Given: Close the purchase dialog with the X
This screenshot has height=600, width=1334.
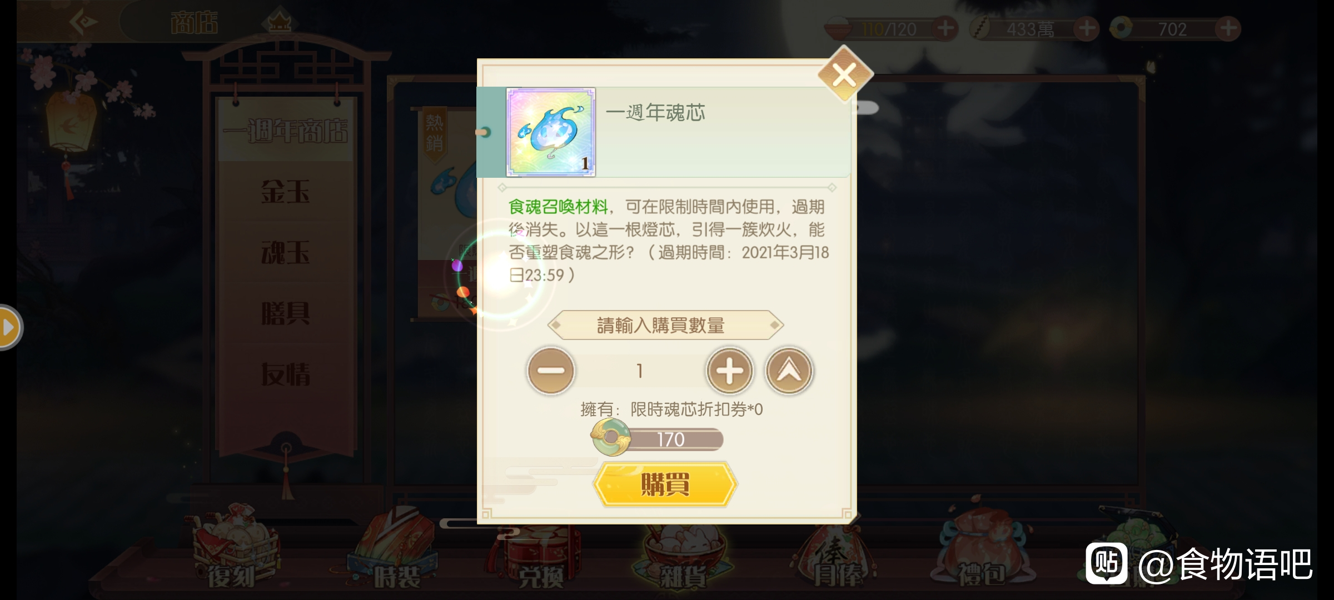Looking at the screenshot, I should pyautogui.click(x=844, y=74).
